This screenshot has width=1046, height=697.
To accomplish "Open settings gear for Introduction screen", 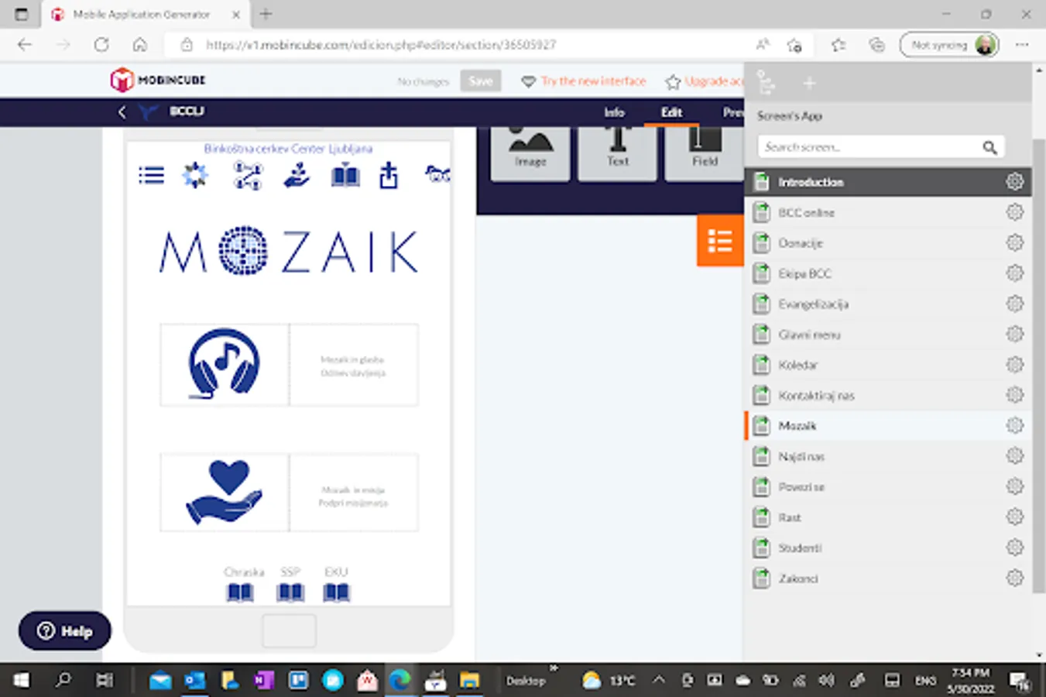I will (x=1014, y=182).
